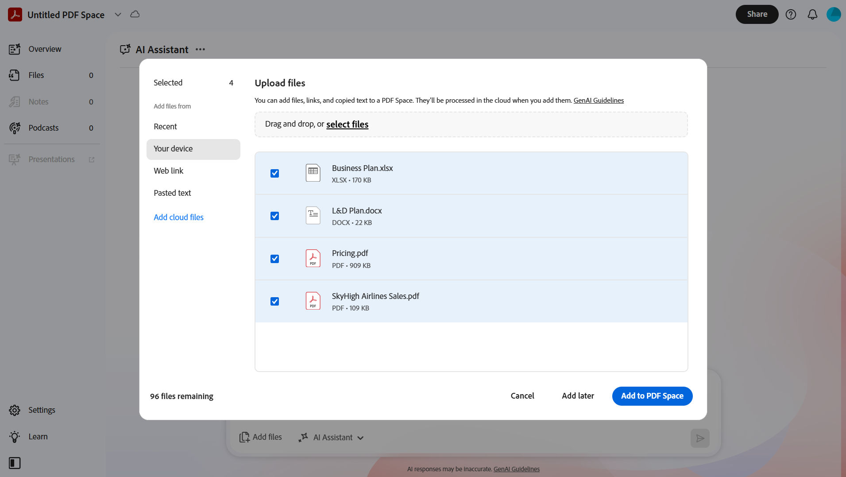View the Selected files list
This screenshot has width=846, height=477.
click(x=193, y=83)
